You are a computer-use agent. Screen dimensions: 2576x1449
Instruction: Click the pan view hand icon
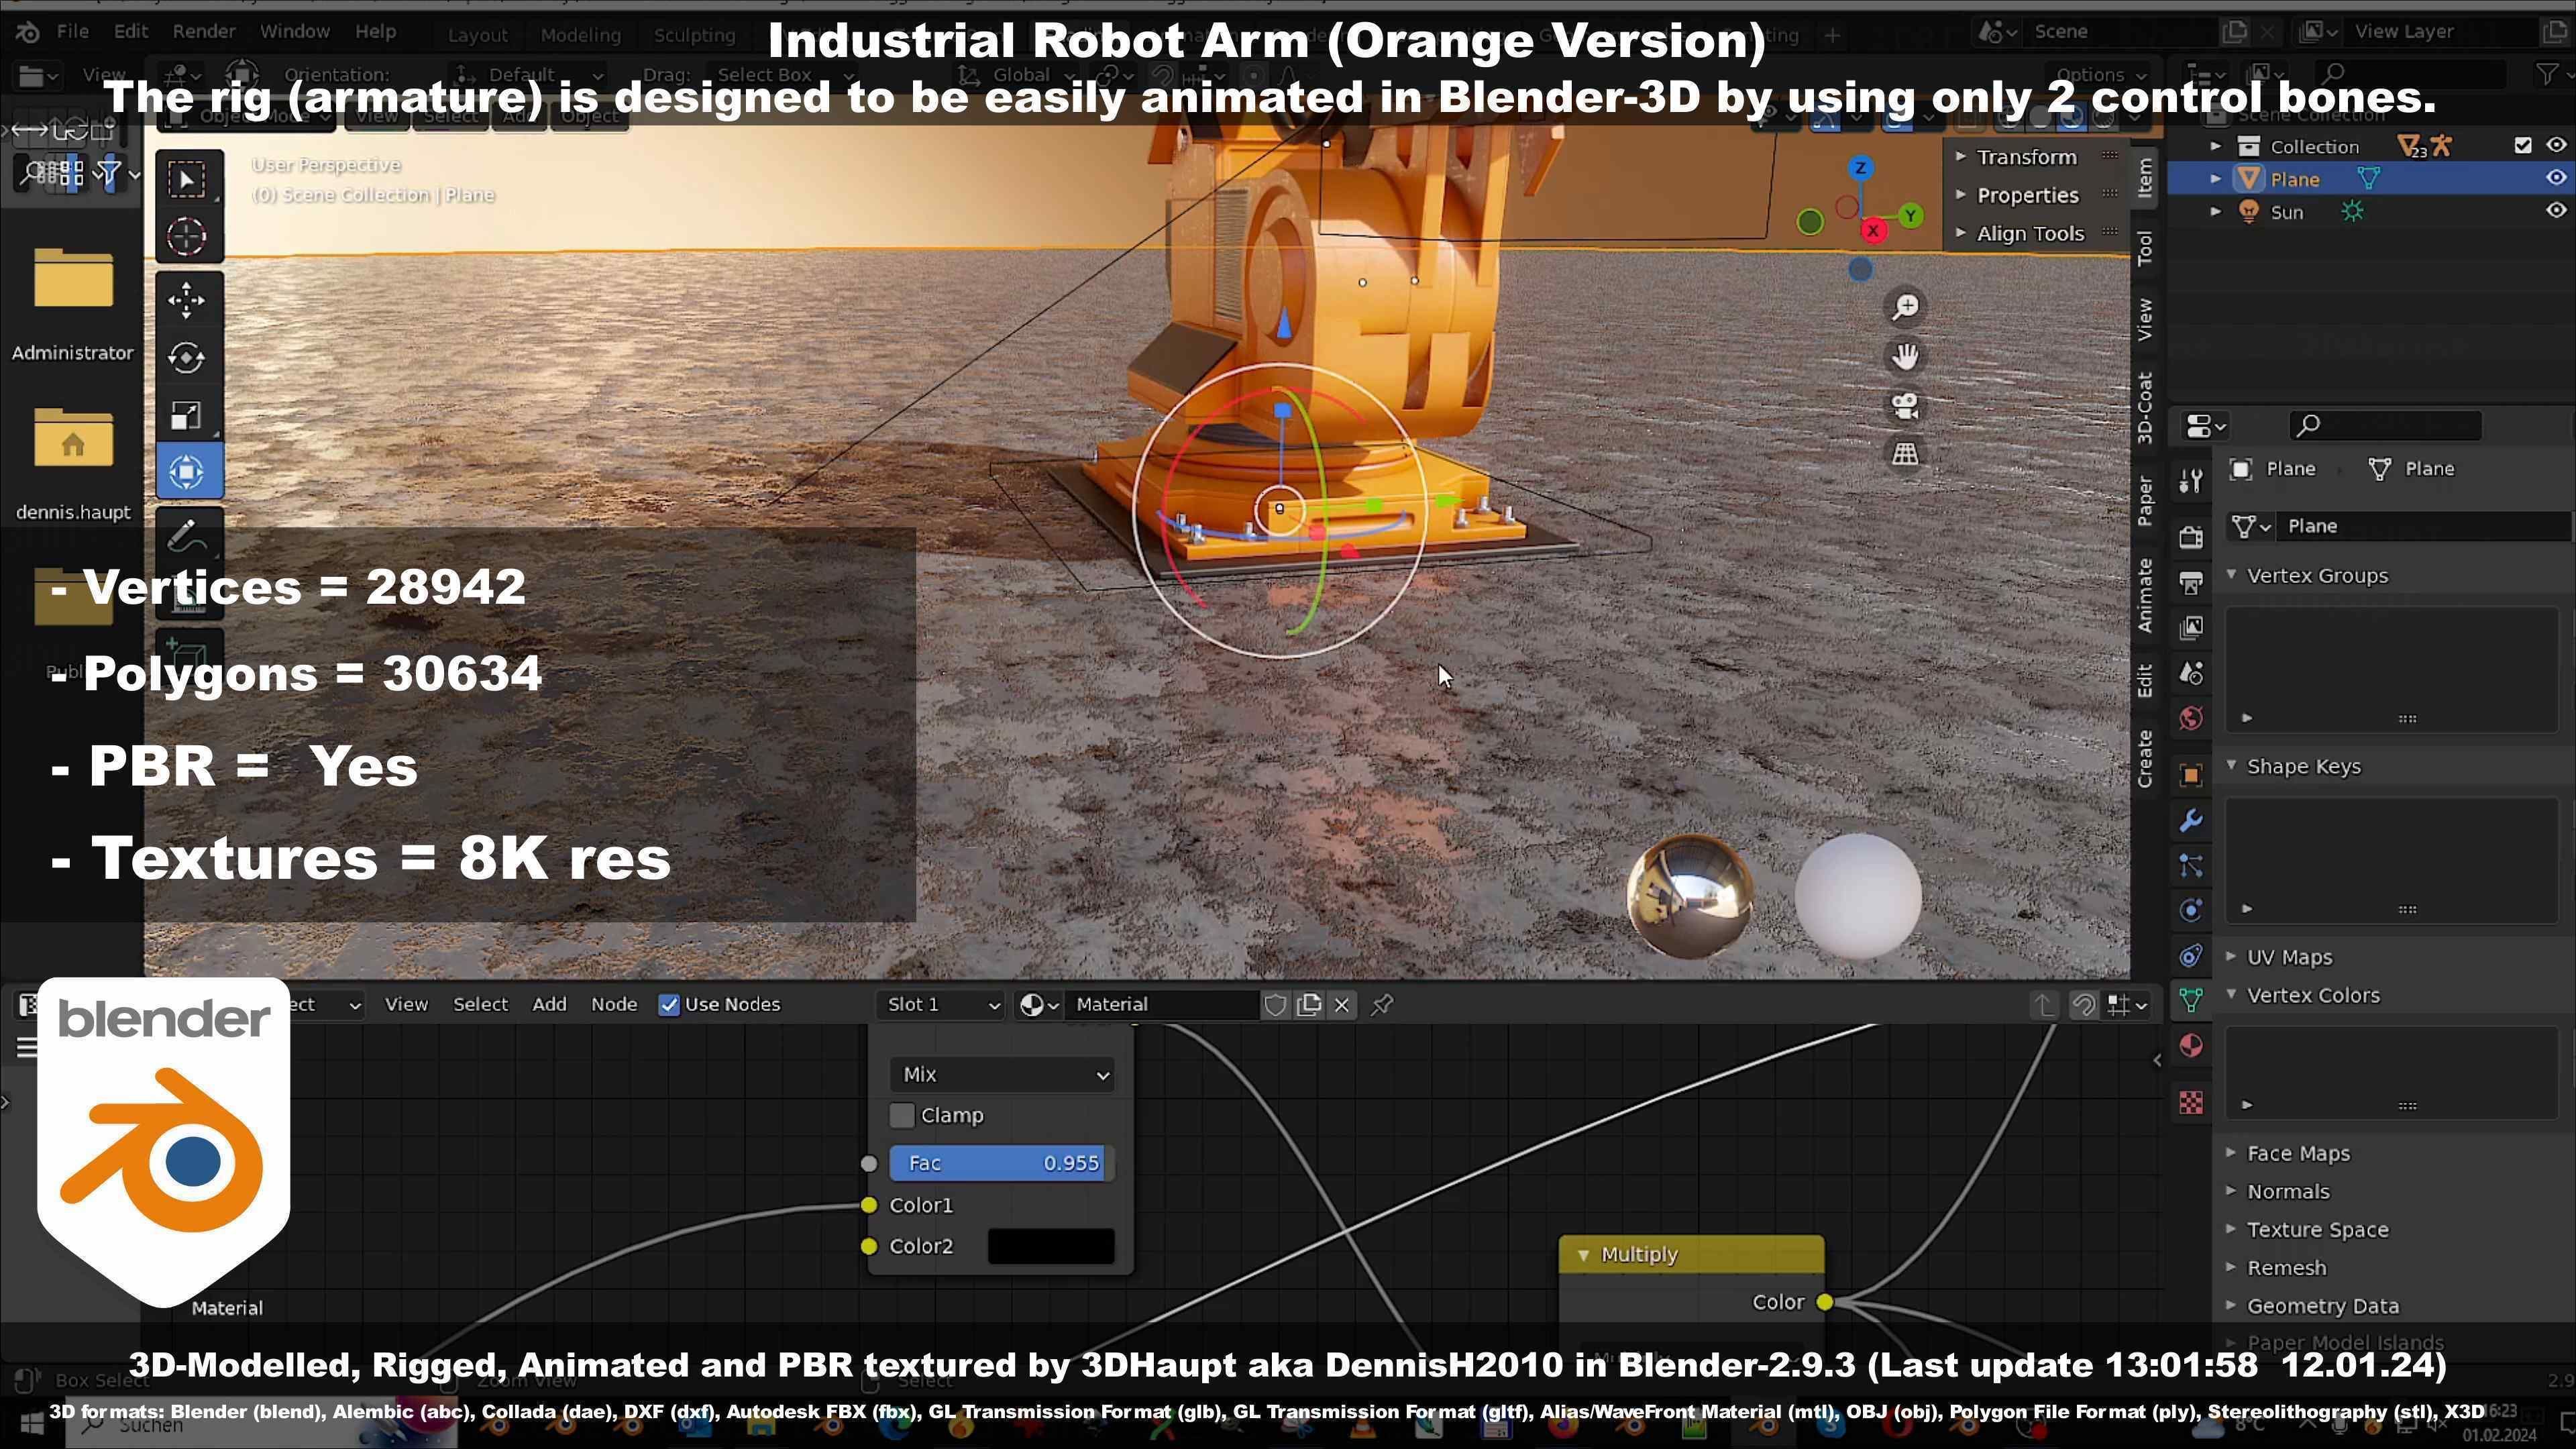coord(1905,357)
